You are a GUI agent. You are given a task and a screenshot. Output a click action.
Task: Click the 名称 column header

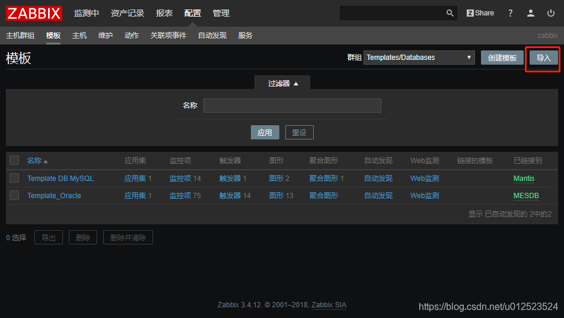point(34,161)
